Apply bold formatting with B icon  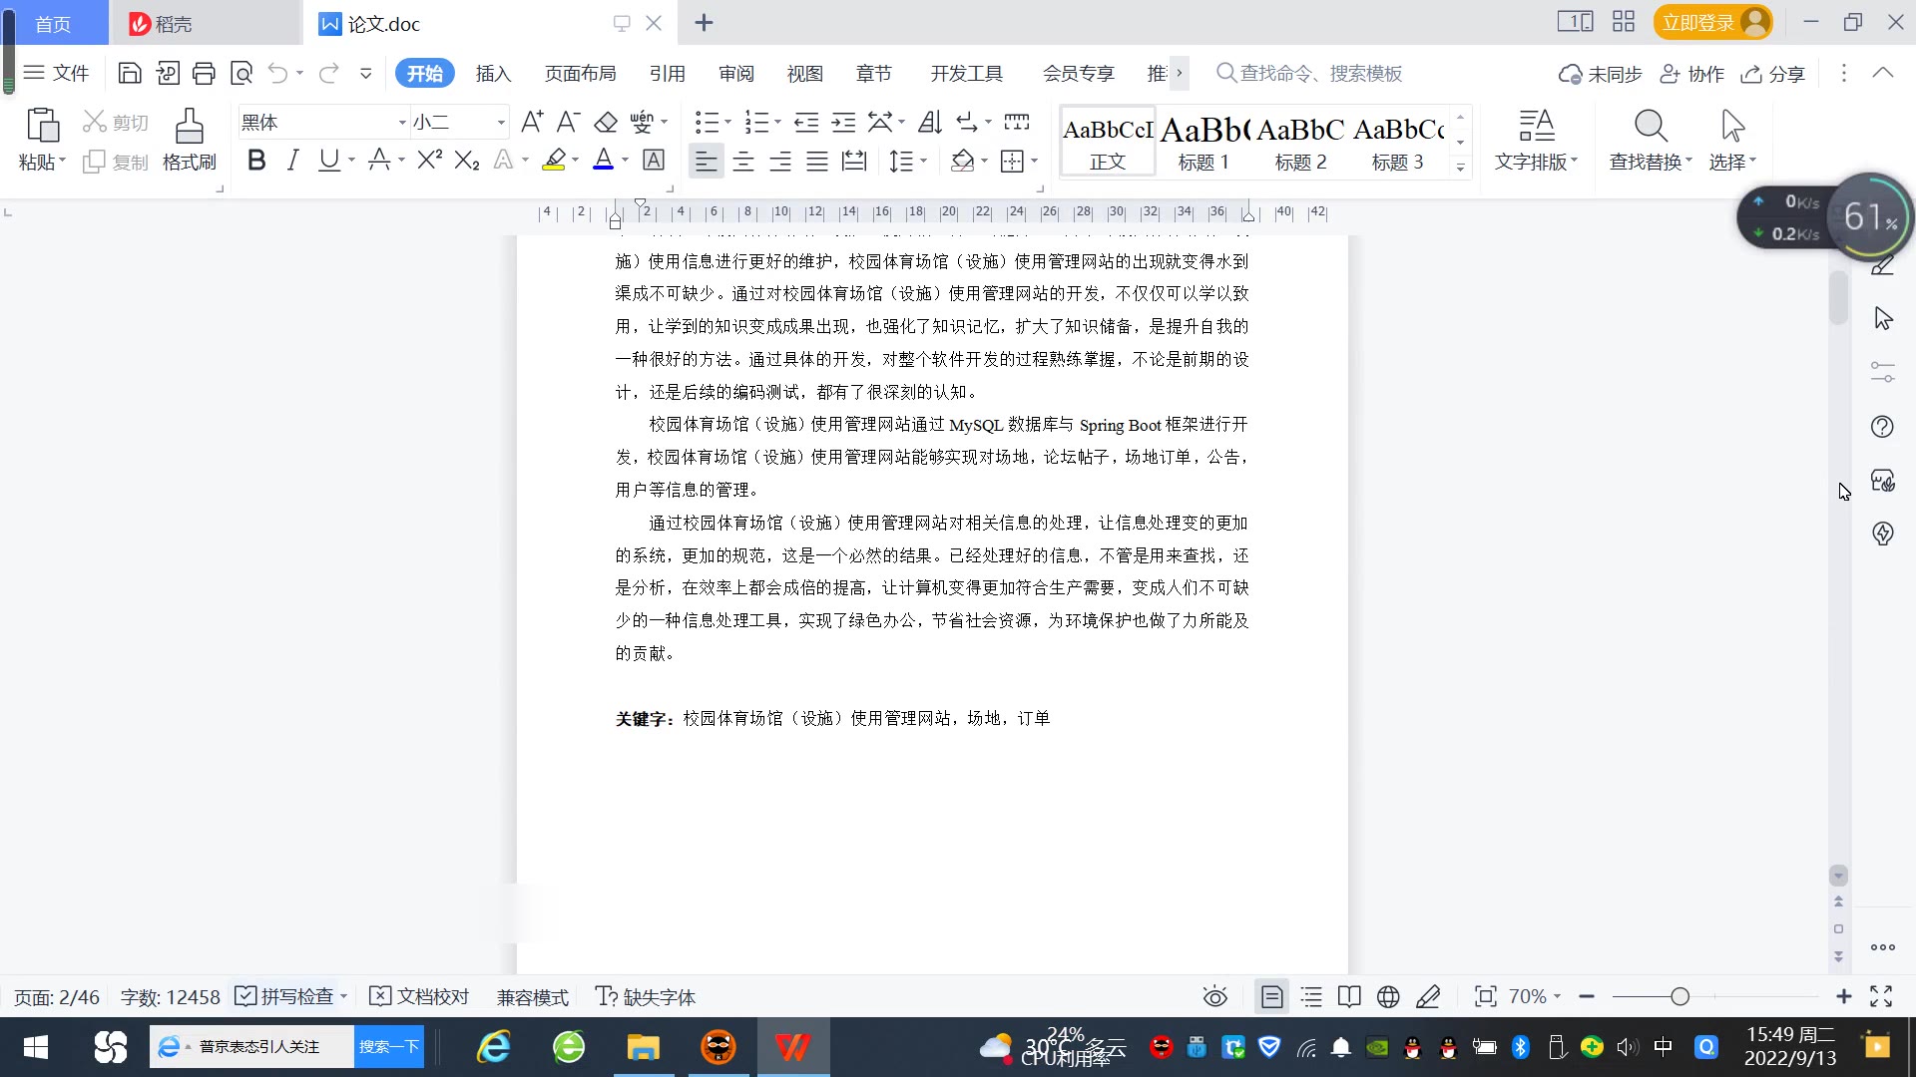click(x=256, y=161)
